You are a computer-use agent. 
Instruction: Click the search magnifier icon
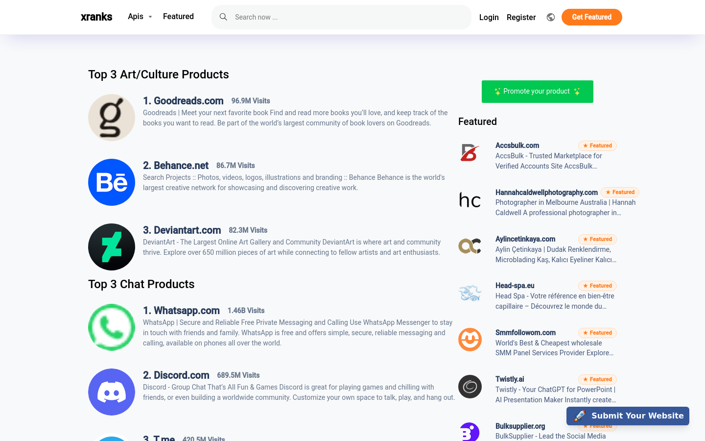click(x=223, y=17)
